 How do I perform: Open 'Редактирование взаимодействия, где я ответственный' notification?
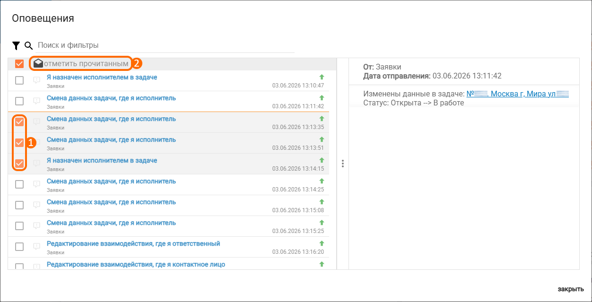[x=133, y=243]
